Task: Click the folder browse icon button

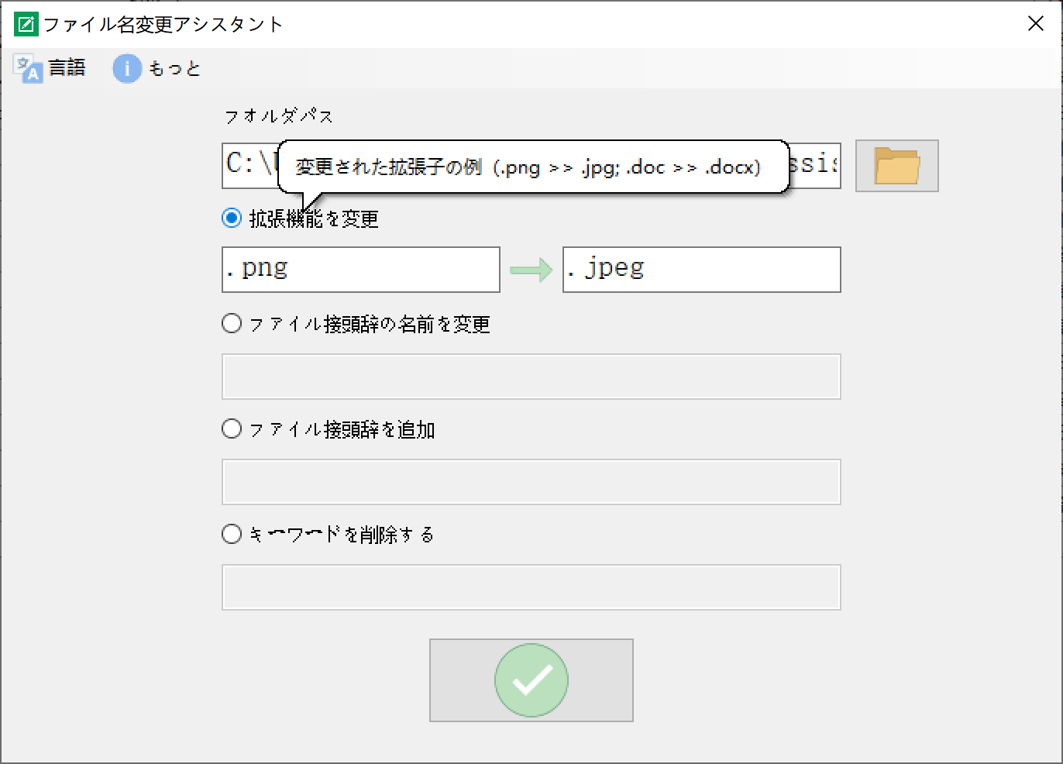Action: [896, 166]
